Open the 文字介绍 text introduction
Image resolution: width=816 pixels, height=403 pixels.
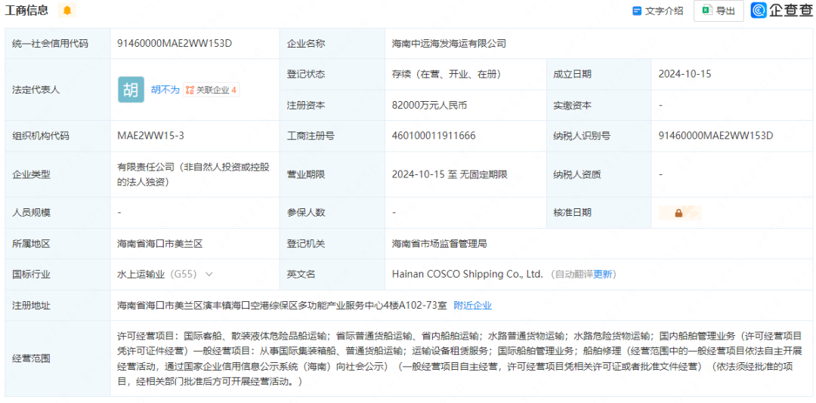click(x=658, y=11)
